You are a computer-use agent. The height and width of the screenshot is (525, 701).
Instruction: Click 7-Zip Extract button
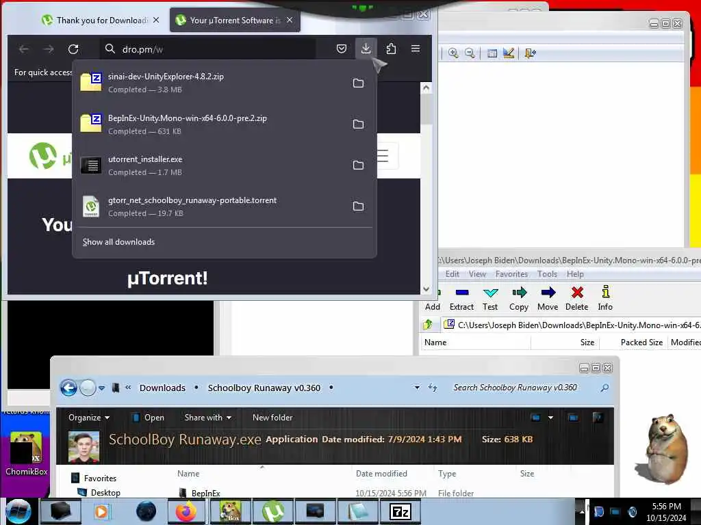coord(461,298)
